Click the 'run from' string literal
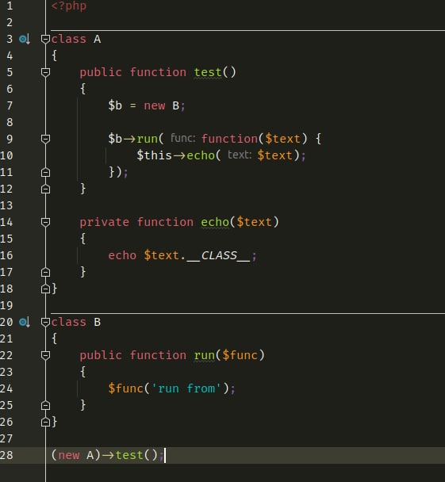The image size is (445, 482). click(186, 388)
